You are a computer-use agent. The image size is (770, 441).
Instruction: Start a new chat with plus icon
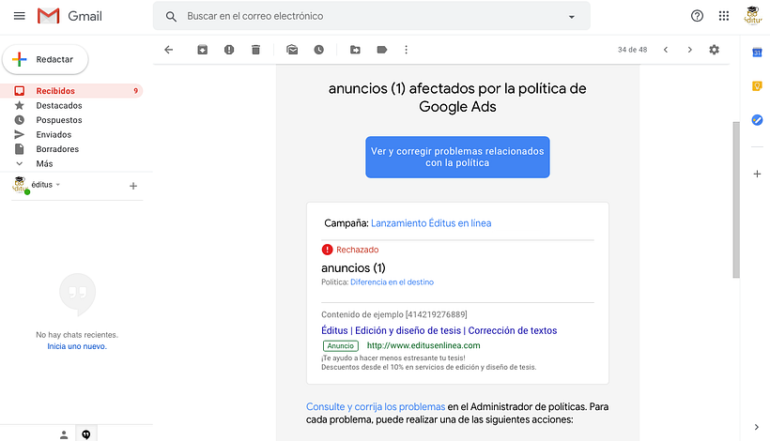point(133,186)
